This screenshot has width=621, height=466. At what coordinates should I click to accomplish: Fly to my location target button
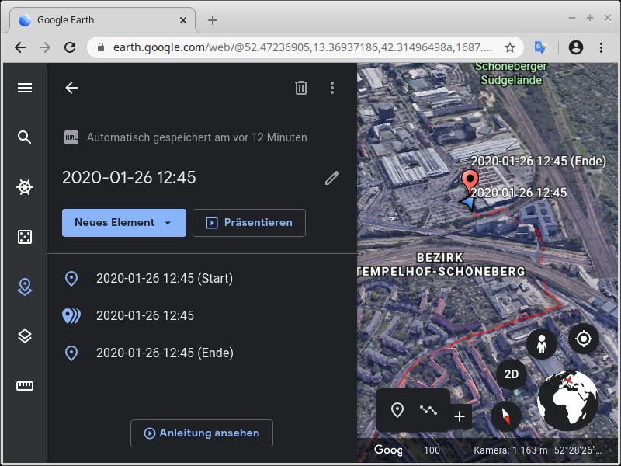[x=584, y=339]
